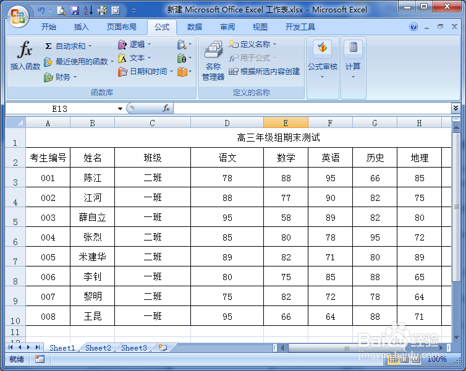Open Customize Quick Access Toolbar dropdown
Screen dimensions: 466x371
[x=134, y=11]
